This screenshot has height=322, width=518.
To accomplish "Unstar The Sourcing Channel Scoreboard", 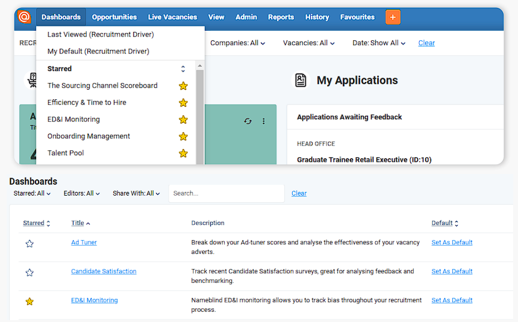I will tap(183, 86).
